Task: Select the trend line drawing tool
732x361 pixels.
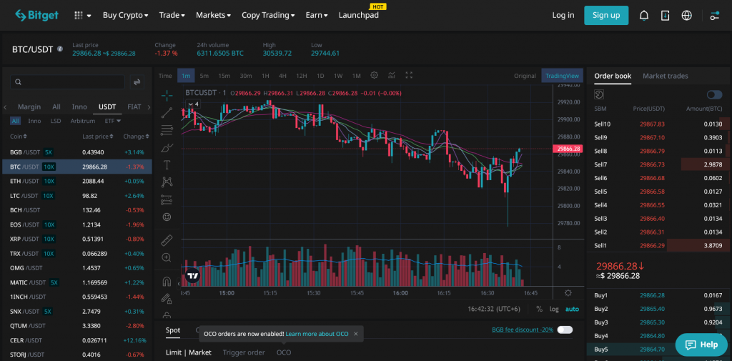Action: point(167,112)
